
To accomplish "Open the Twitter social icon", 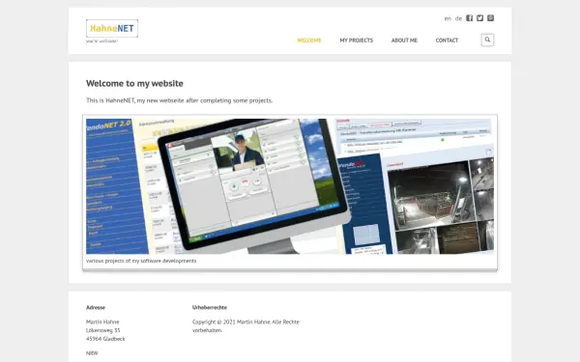I will [x=479, y=18].
